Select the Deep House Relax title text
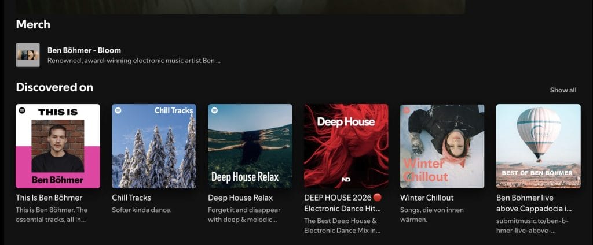The width and height of the screenshot is (593, 245). pyautogui.click(x=240, y=198)
